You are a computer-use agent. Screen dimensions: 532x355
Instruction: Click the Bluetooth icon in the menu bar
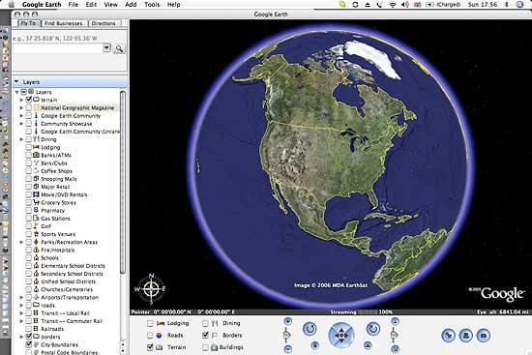pyautogui.click(x=507, y=5)
